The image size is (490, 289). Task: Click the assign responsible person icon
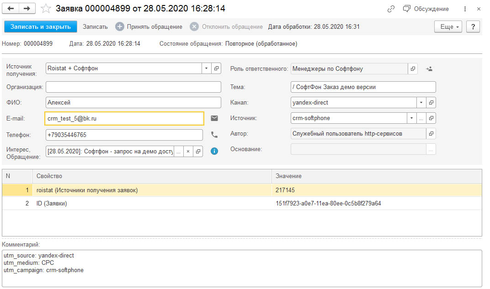click(429, 69)
